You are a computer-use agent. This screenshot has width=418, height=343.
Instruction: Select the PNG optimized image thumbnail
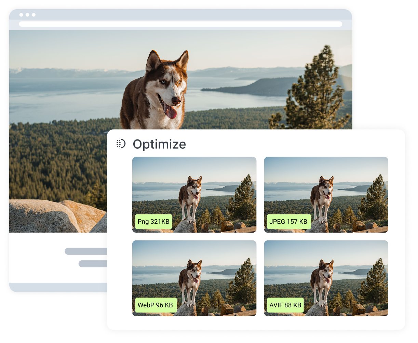click(x=194, y=195)
